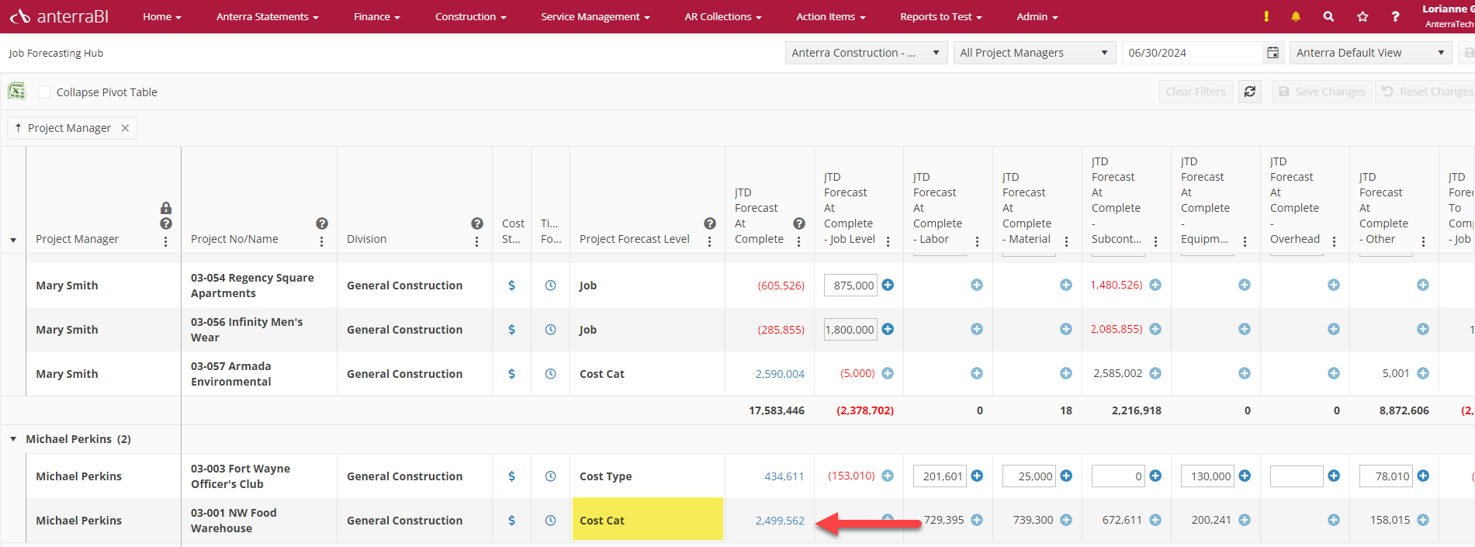Open the JTD Forecast Labor column menu dots

[978, 241]
